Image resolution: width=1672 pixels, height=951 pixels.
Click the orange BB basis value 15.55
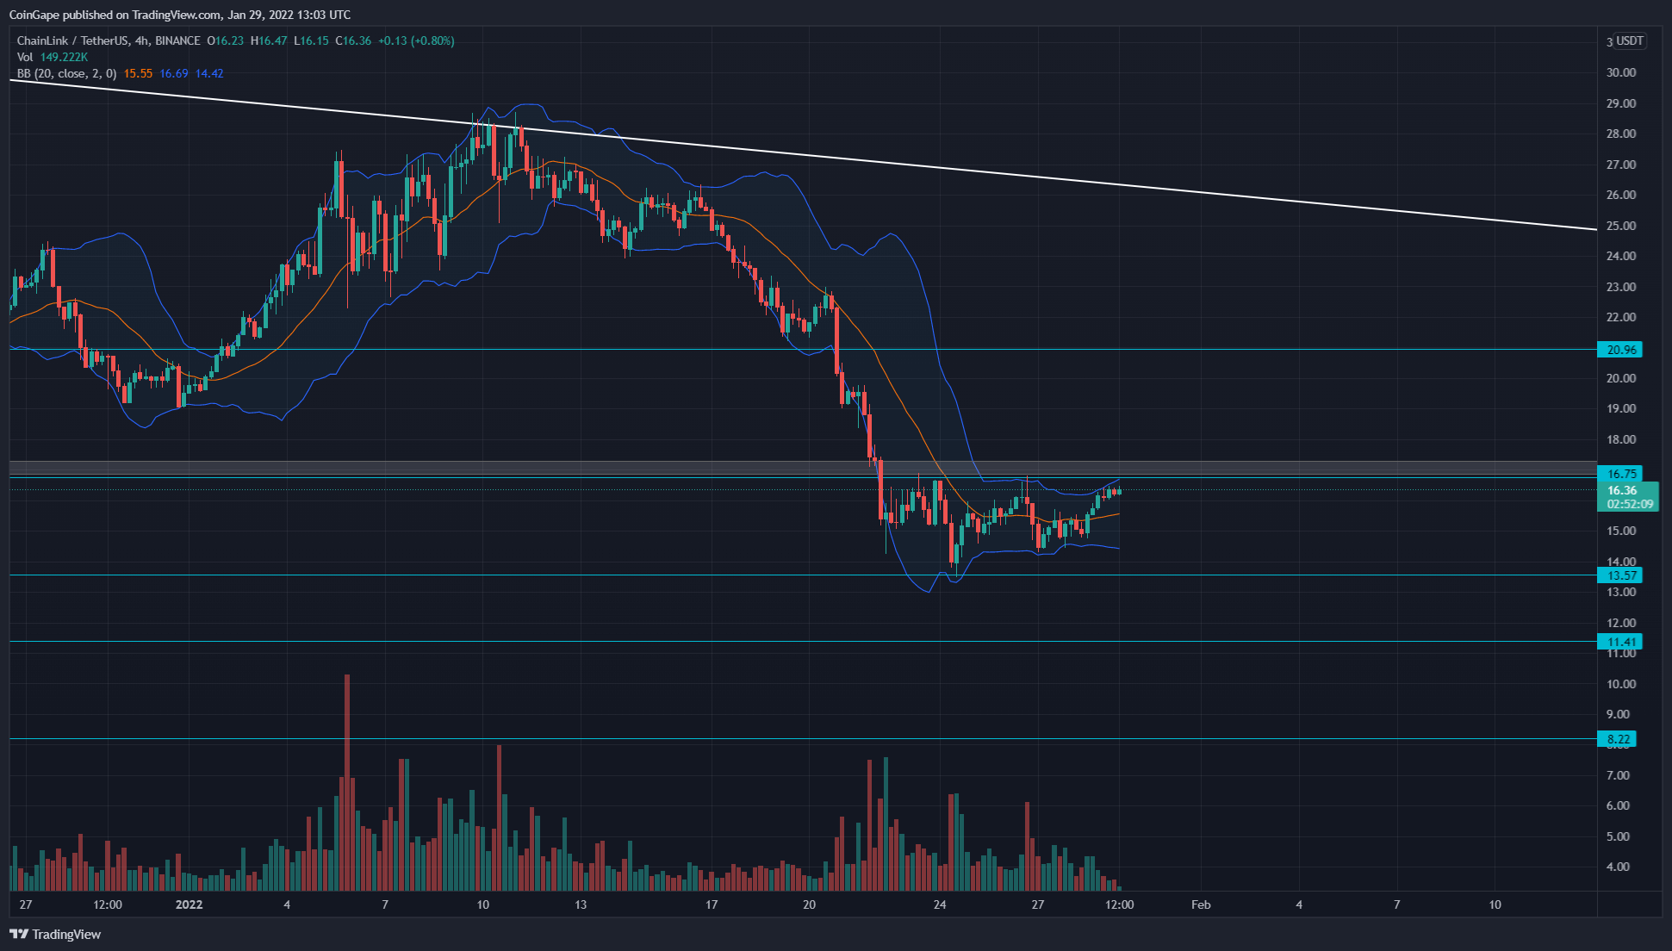coord(138,73)
